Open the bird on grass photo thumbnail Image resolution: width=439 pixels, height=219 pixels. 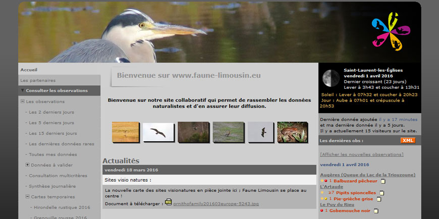(x=228, y=132)
